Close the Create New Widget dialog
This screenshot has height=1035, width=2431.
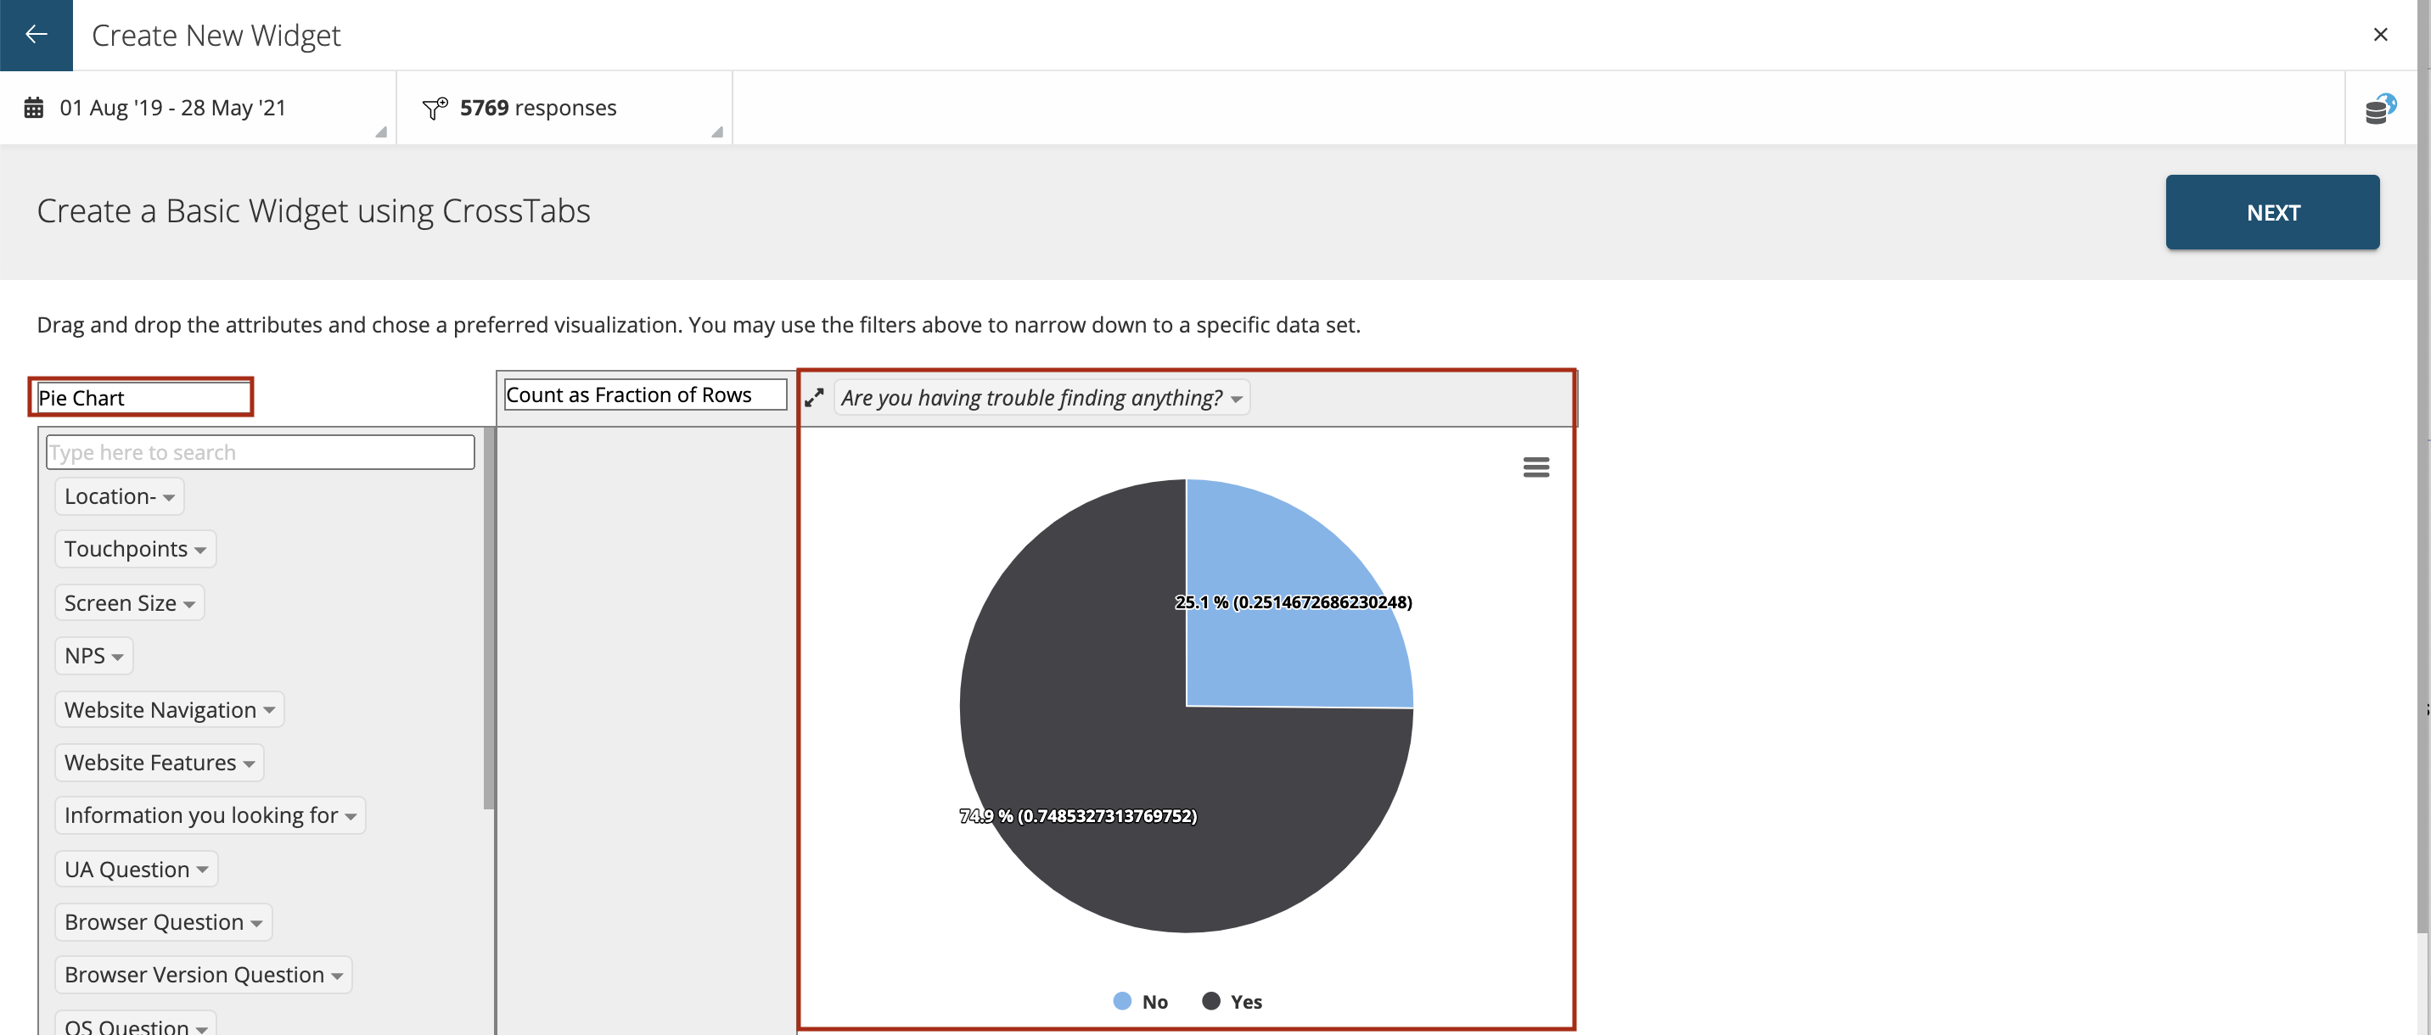point(2380,35)
